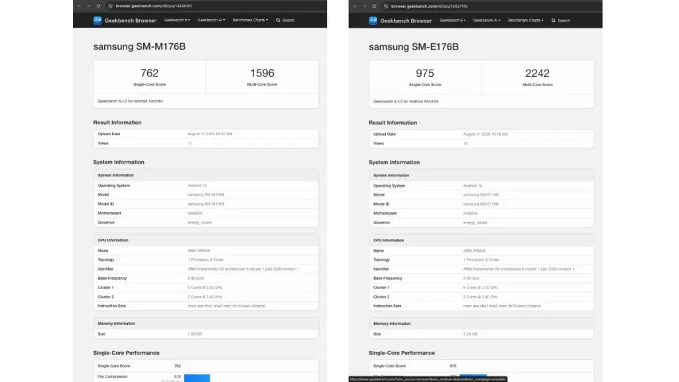Expand Geekbench 6 dropdown in left window
The image size is (679, 382).
(177, 21)
